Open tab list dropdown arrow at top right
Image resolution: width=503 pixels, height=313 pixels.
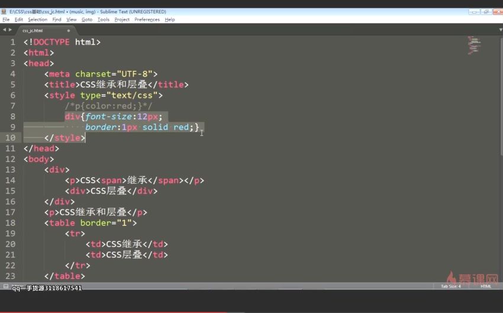point(501,30)
